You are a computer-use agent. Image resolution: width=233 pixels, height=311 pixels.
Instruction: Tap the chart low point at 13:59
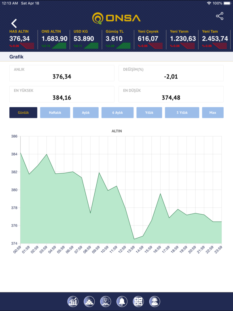(134, 239)
